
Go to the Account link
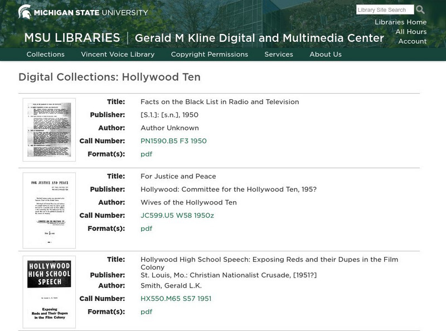tap(413, 41)
